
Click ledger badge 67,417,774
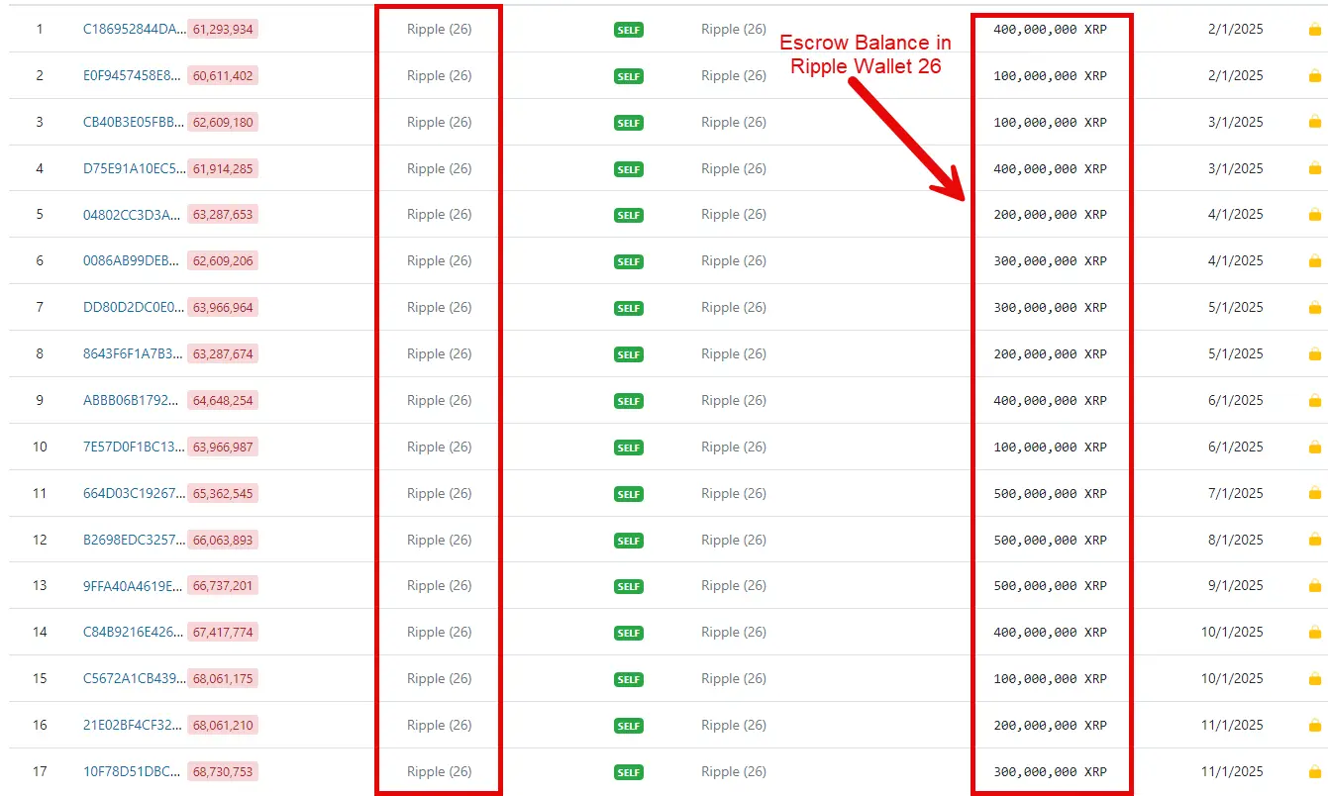pos(223,633)
